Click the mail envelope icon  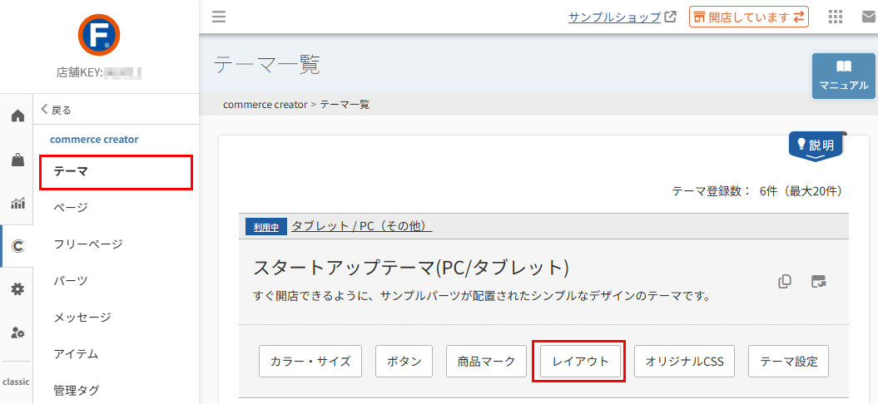pyautogui.click(x=868, y=17)
